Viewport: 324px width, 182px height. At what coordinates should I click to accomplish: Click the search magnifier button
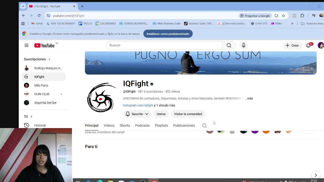[229, 45]
